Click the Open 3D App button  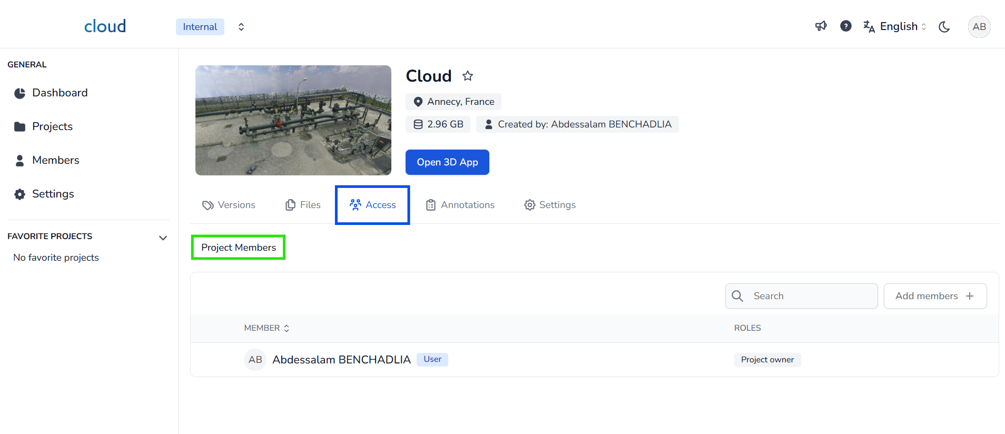[447, 162]
